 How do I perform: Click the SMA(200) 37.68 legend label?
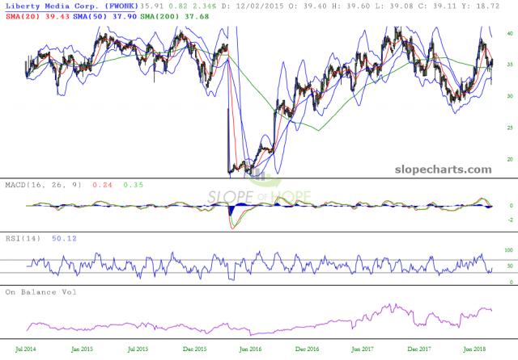[x=175, y=16]
